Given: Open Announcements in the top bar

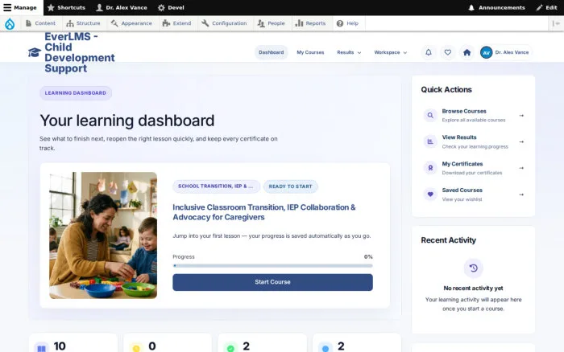Looking at the screenshot, I should [496, 7].
